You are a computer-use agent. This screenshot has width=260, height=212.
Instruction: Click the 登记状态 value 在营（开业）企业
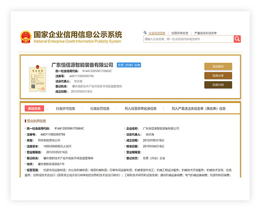coord(154,158)
